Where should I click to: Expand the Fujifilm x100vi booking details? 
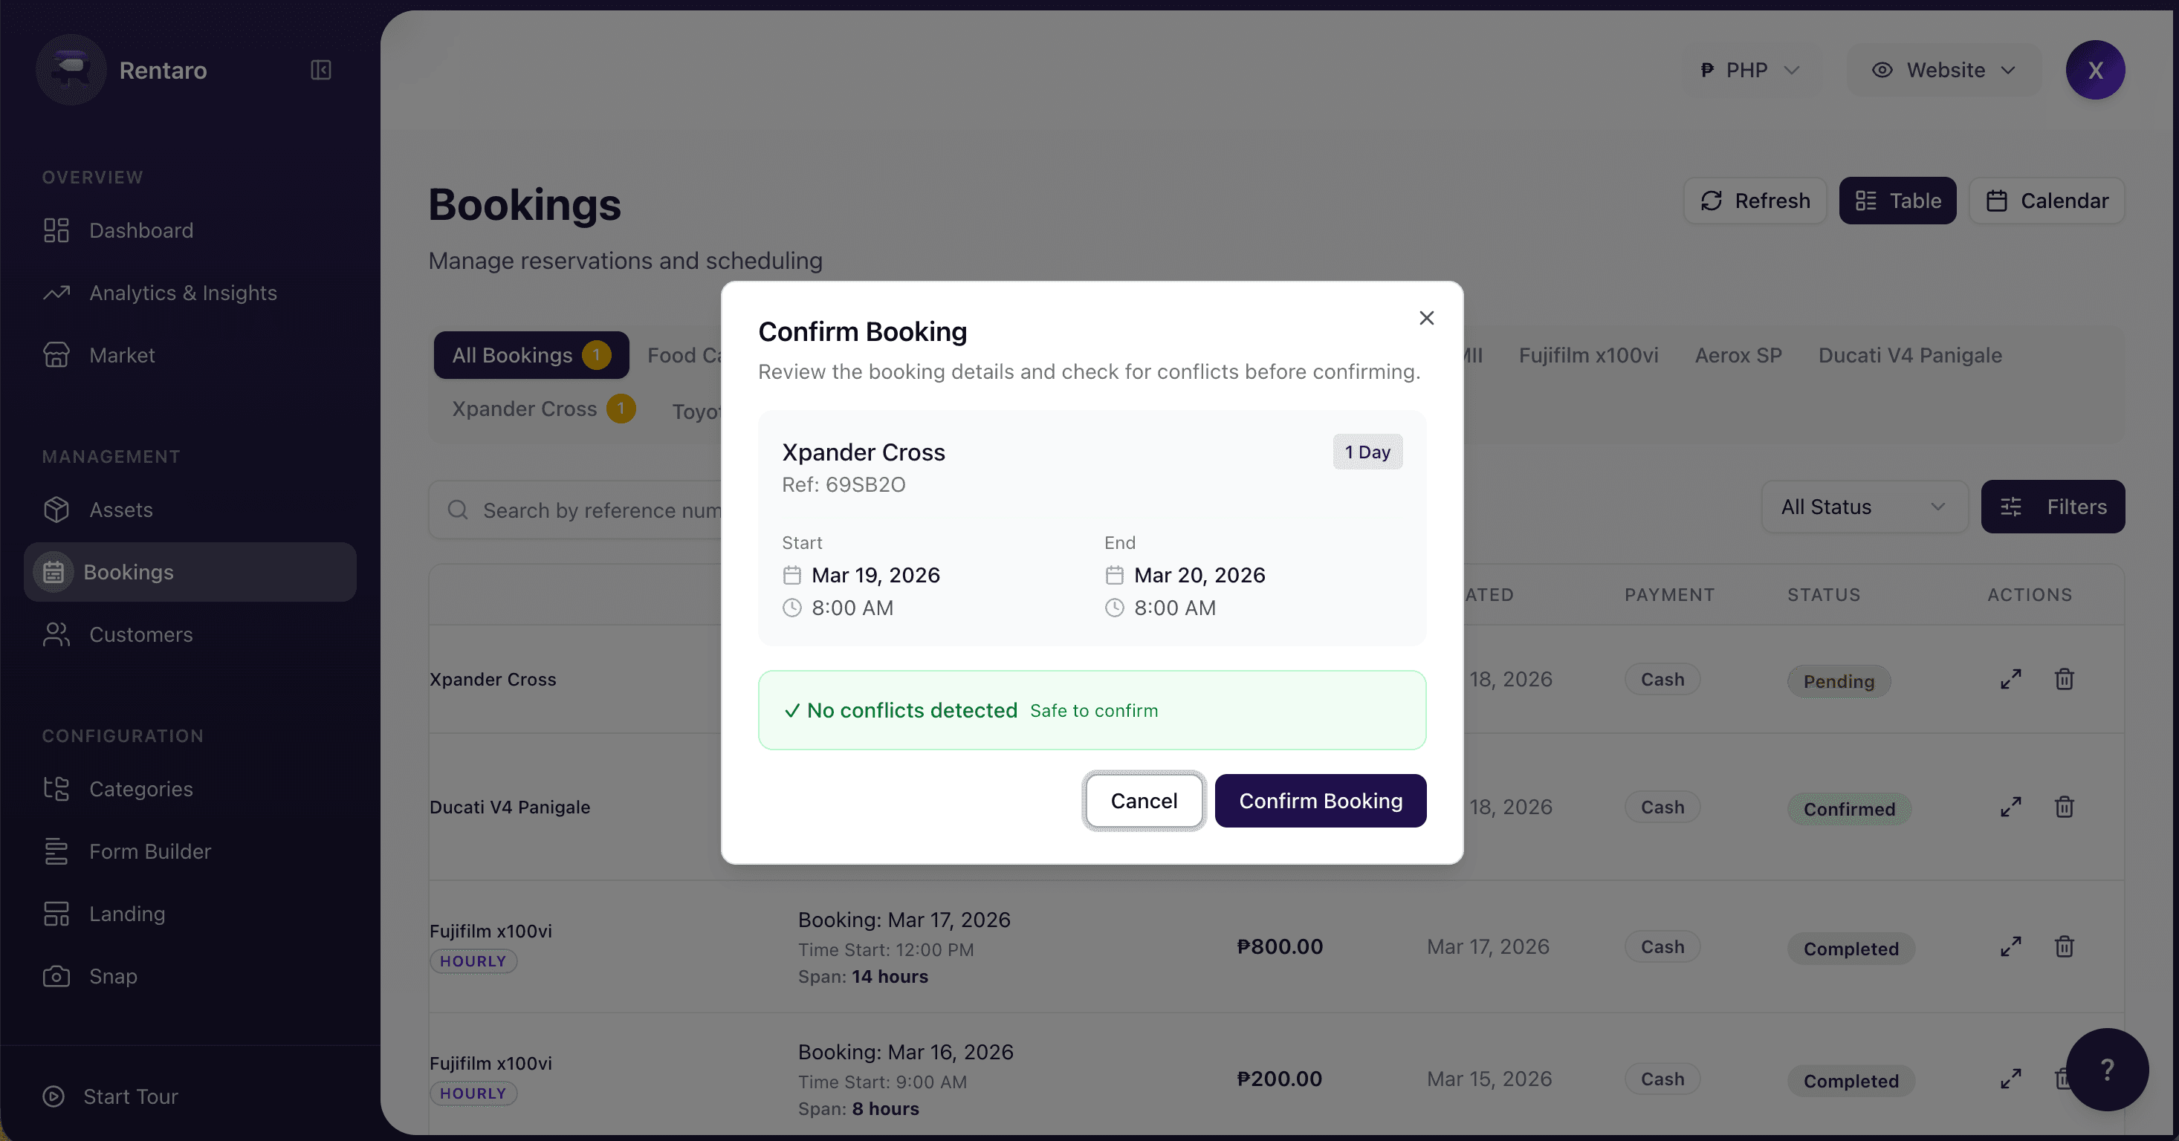tap(2012, 946)
